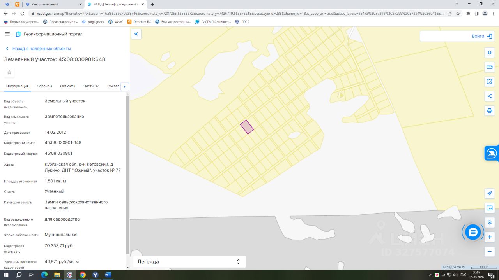Viewport: 499px width, 280px height.
Task: Open the Directum RX bookmark
Action: click(139, 22)
